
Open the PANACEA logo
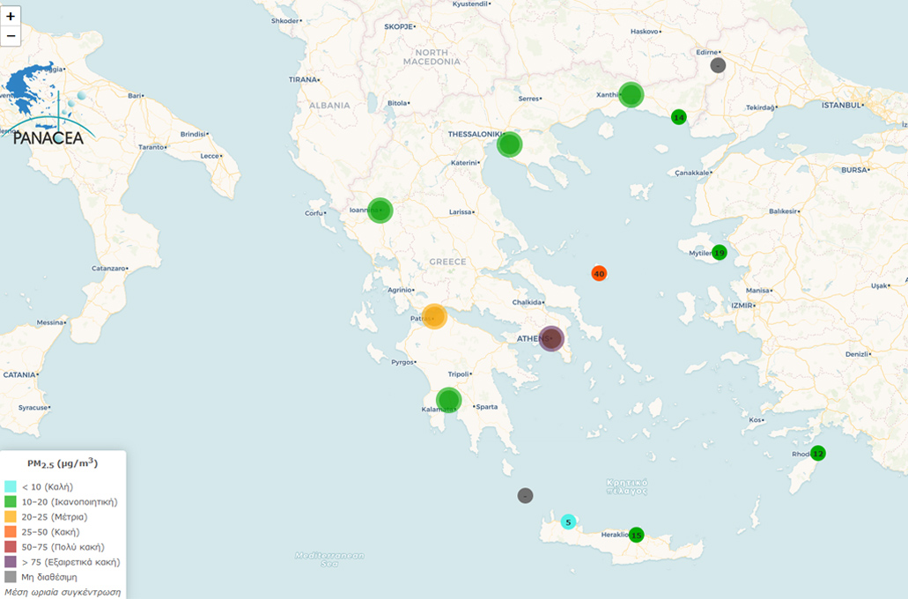46,104
